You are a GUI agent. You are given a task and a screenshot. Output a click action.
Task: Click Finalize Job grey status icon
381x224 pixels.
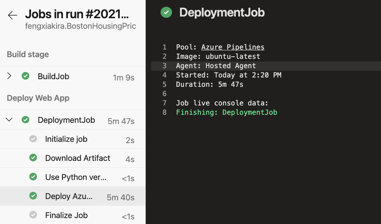coord(33,215)
